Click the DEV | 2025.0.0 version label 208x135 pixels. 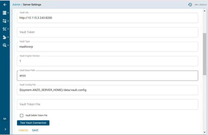pos(201,5)
